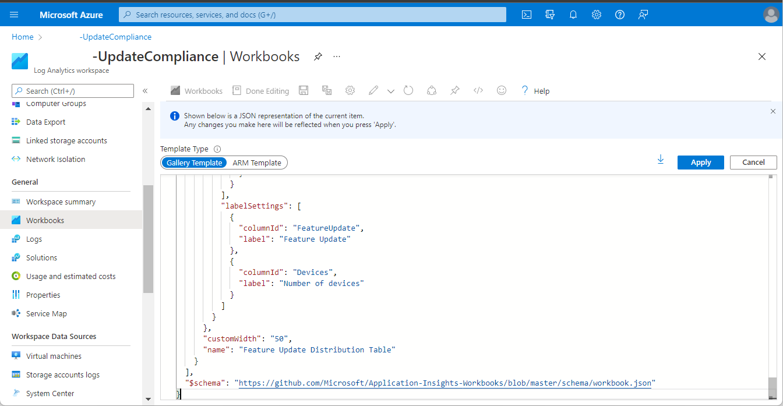This screenshot has width=783, height=406.
Task: Switch to ARM Template option
Action: pyautogui.click(x=257, y=163)
